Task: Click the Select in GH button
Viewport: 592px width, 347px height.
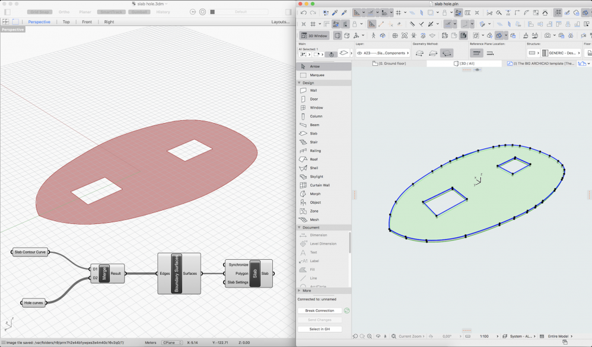Action: pos(320,329)
